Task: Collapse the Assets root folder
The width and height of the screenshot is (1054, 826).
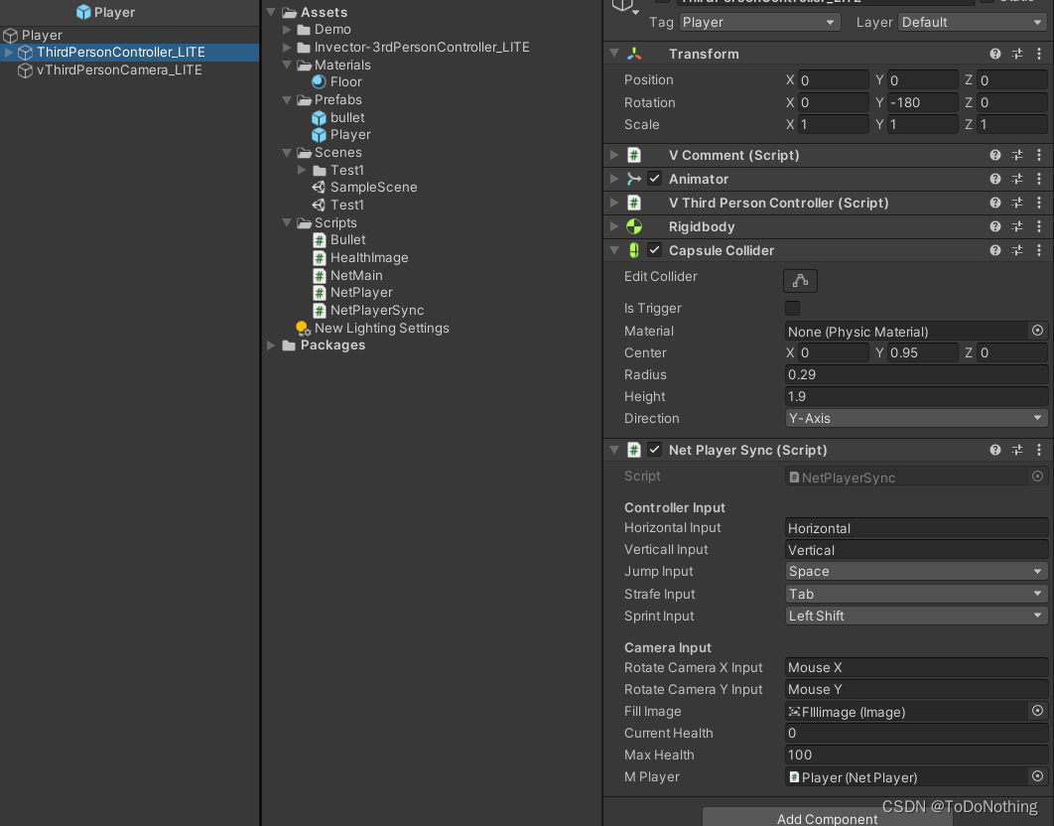Action: [x=272, y=12]
